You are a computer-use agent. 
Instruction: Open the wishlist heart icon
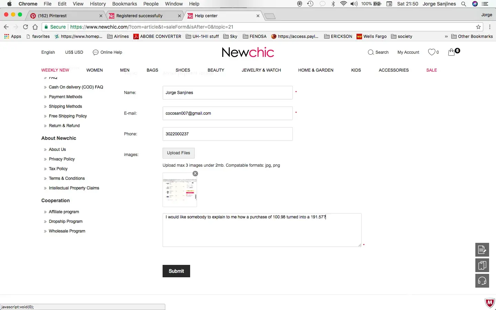tap(432, 52)
